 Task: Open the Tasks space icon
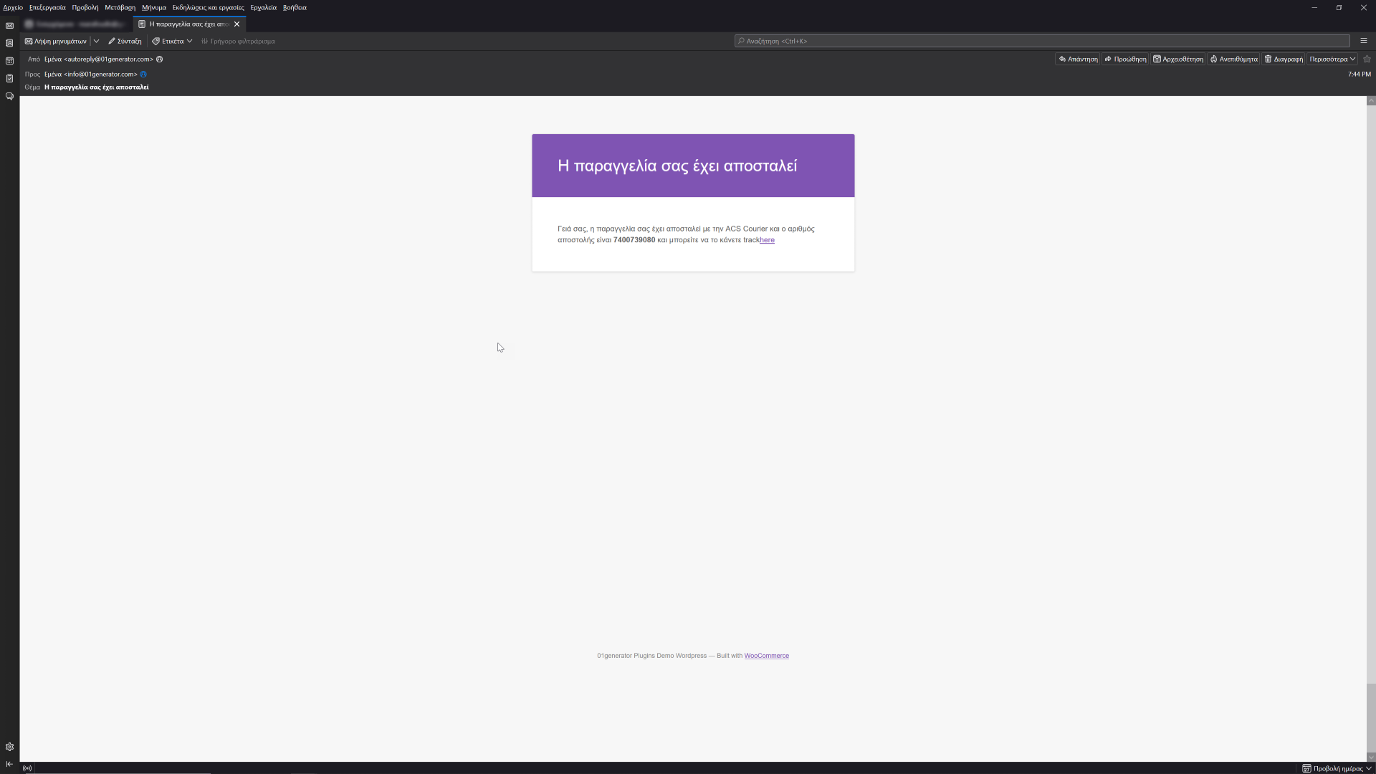pyautogui.click(x=9, y=78)
